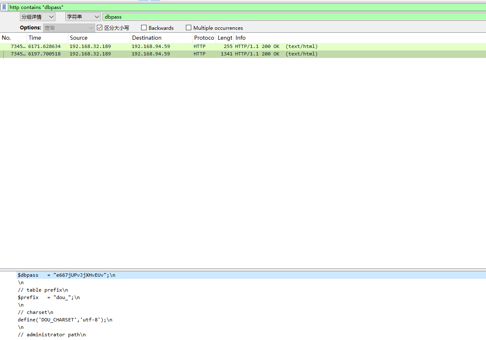The height and width of the screenshot is (340, 486).
Task: Sort packets by the Time column
Action: point(47,38)
